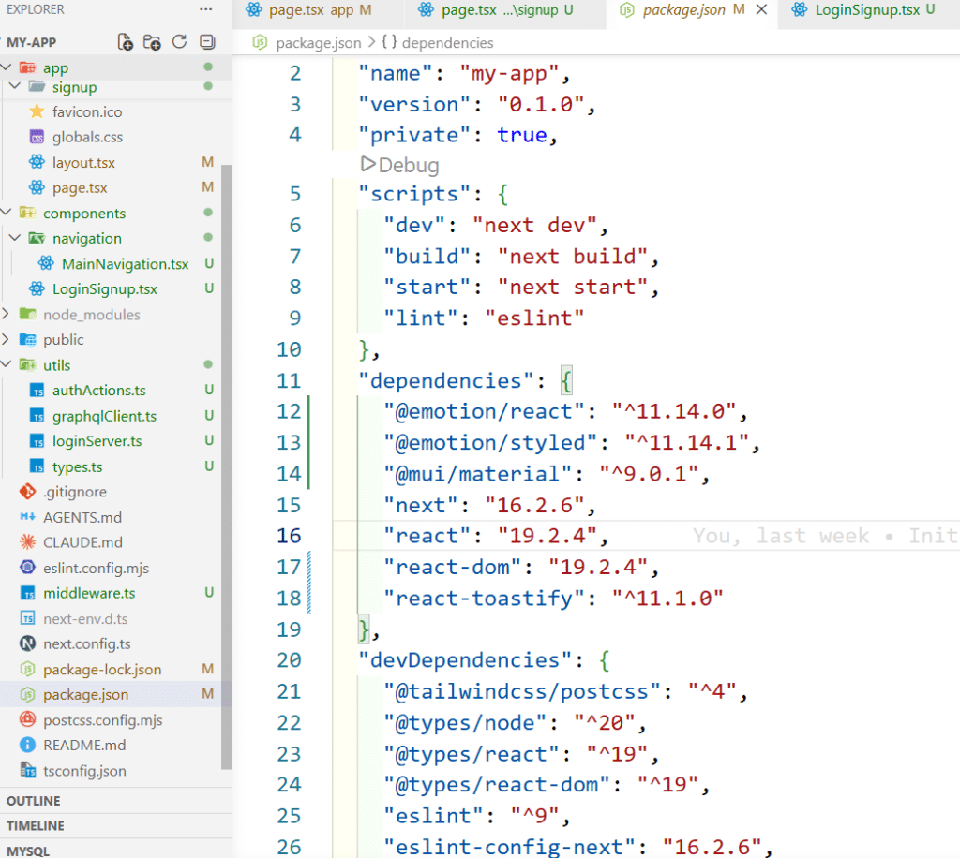
Task: Open MainNavigation.tsx file
Action: 125,263
